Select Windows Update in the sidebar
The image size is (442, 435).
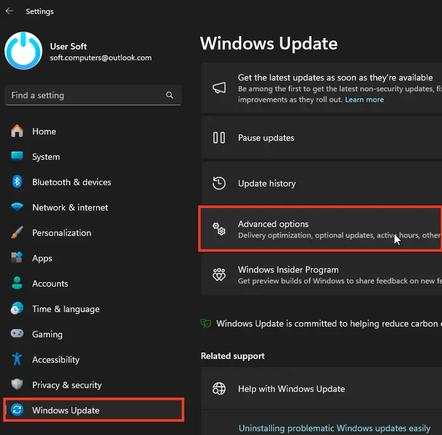click(66, 410)
